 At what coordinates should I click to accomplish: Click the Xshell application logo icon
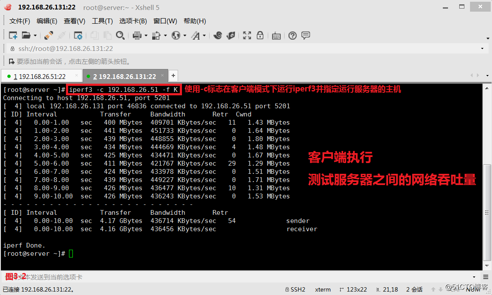click(8, 7)
